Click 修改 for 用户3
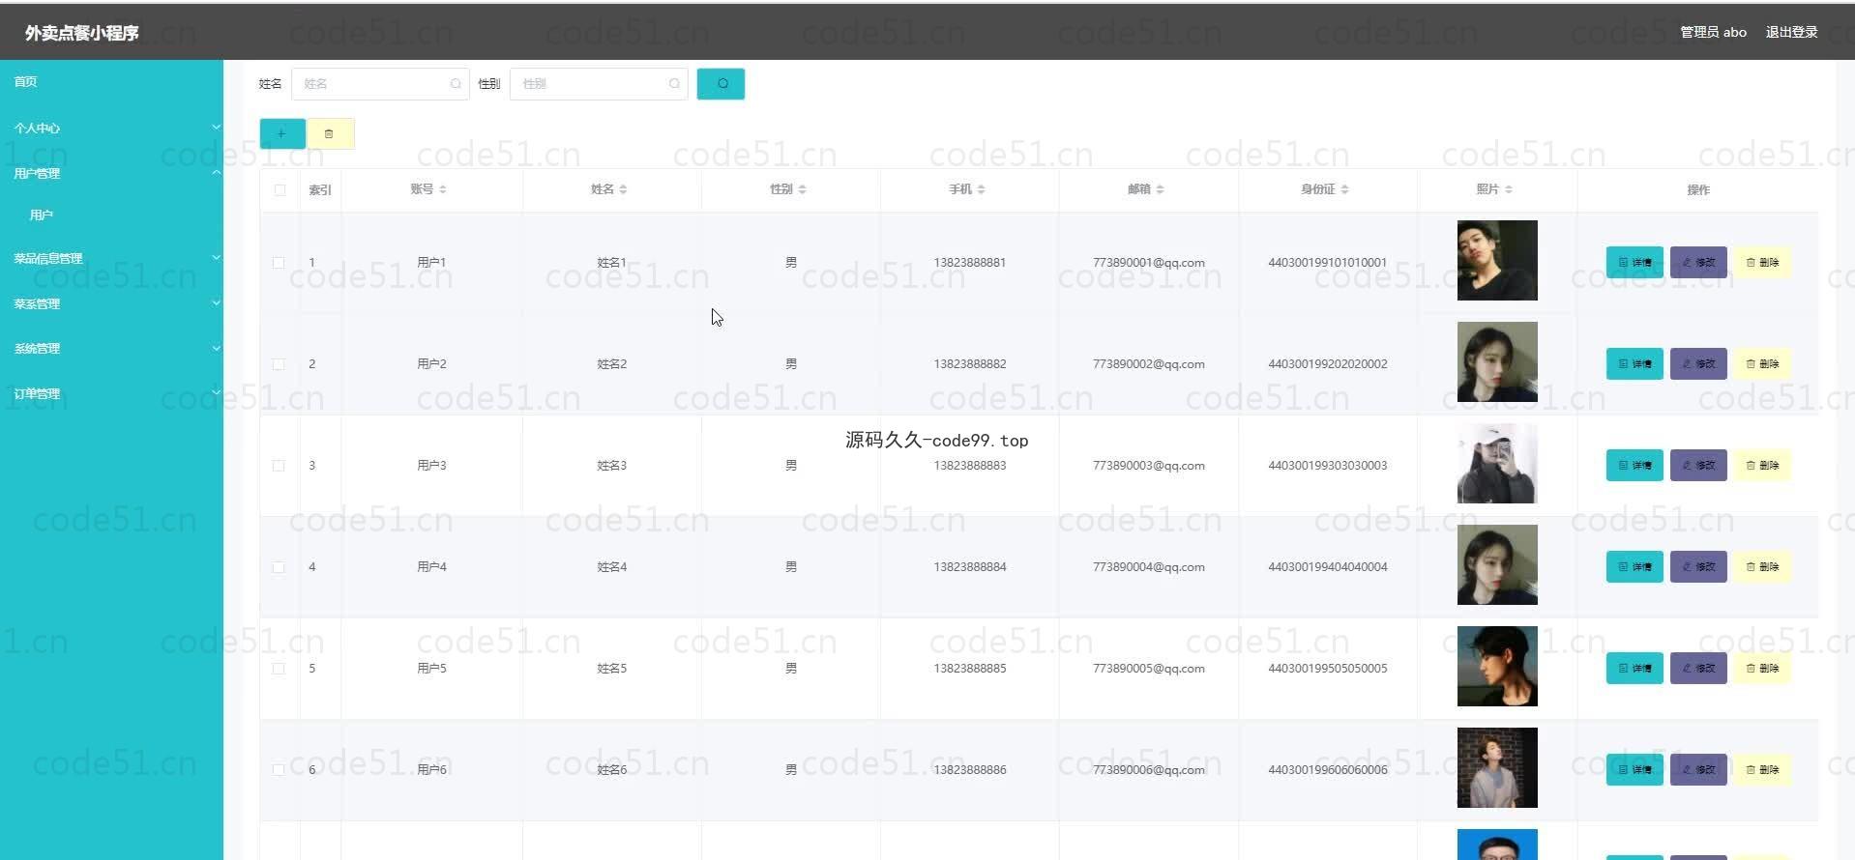This screenshot has height=860, width=1855. (x=1698, y=466)
